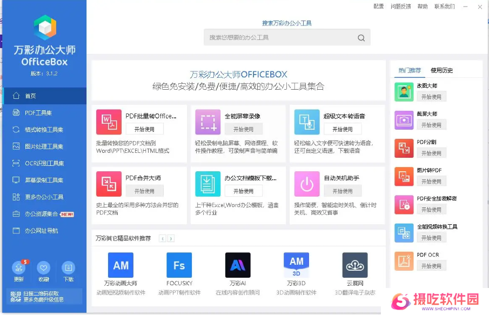Start using 全能视频转换工具
489x315 pixels.
[x=431, y=238]
